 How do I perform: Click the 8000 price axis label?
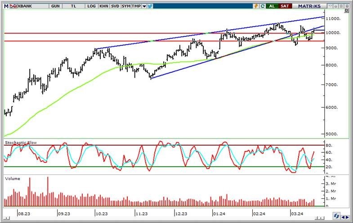[x=331, y=65]
